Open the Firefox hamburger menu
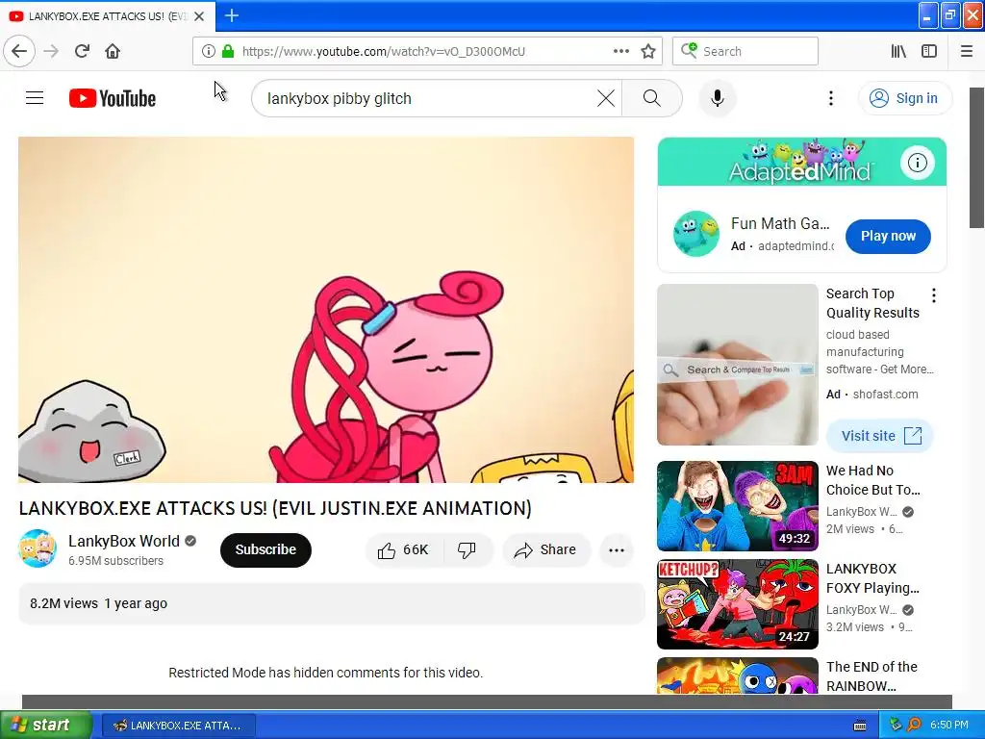The height and width of the screenshot is (739, 985). pos(966,51)
